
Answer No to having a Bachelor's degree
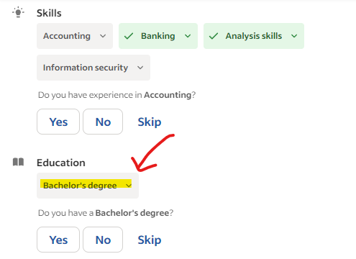click(103, 240)
